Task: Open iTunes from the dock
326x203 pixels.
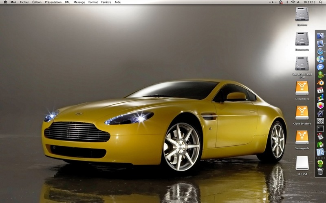Action: (x=320, y=59)
